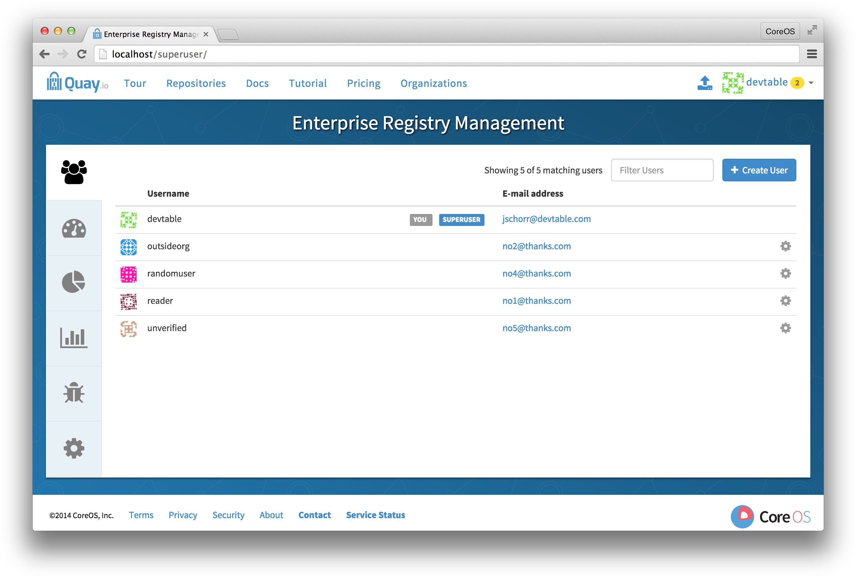
Task: Open the bug debug sidebar tab
Action: coord(74,393)
